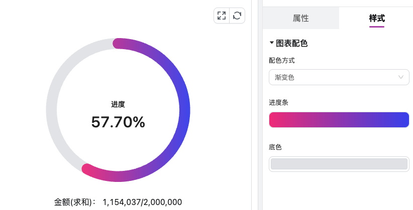Click the 底色 field label
The height and width of the screenshot is (210, 413).
tap(275, 147)
